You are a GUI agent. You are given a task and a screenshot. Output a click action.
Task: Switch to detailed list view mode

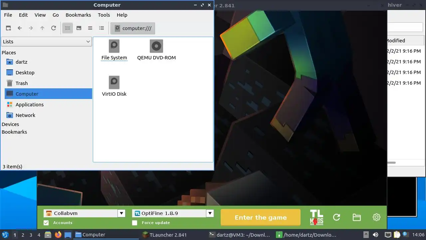pyautogui.click(x=102, y=28)
